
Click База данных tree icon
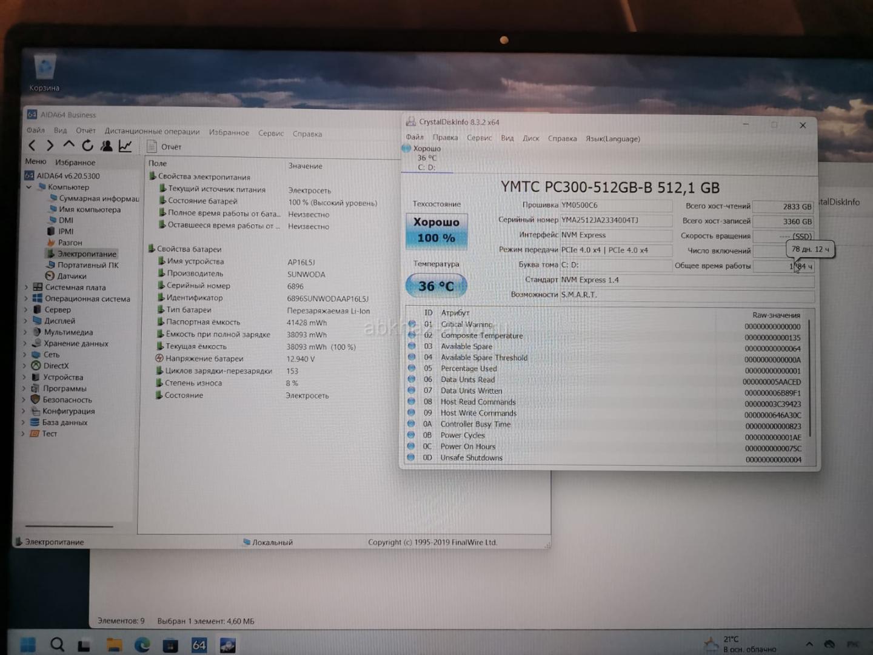[35, 422]
